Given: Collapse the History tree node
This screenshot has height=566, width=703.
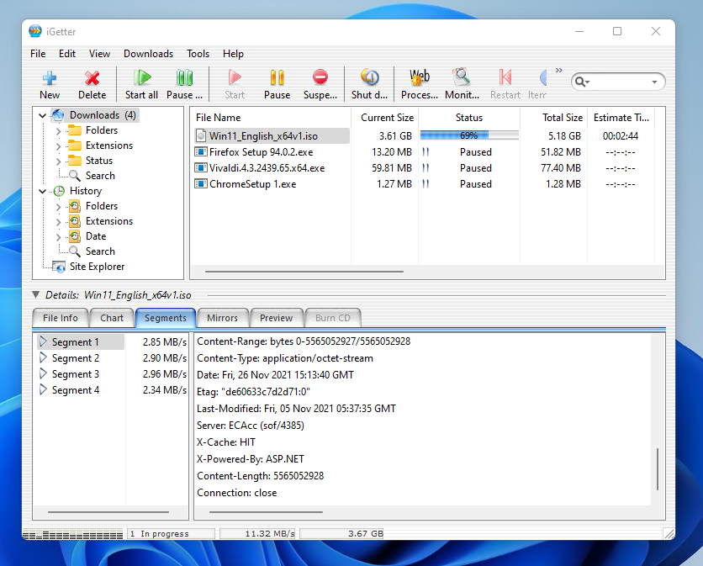Looking at the screenshot, I should click(x=43, y=191).
